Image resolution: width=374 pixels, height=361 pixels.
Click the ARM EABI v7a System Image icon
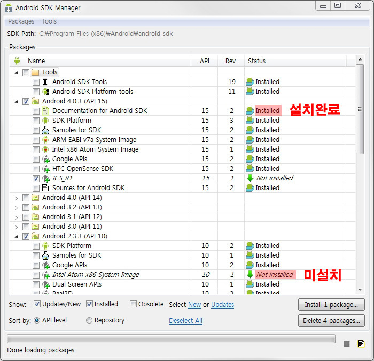(45, 140)
